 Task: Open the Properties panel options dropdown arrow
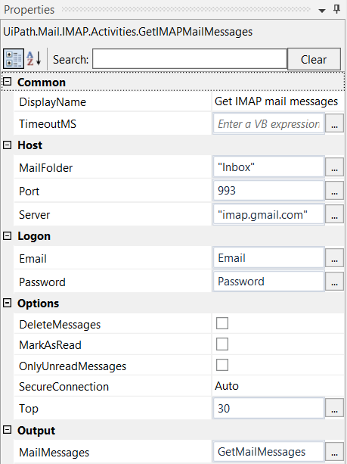(322, 11)
